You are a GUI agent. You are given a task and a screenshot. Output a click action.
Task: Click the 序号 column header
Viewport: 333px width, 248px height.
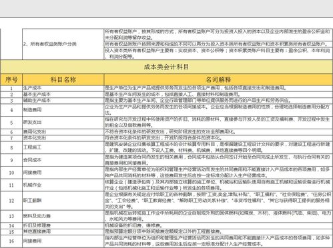(x=11, y=79)
